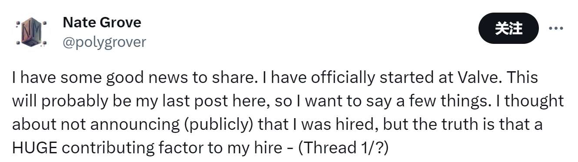This screenshot has width=578, height=162.
Task: Open the Nate Grove display name link
Action: coord(102,23)
